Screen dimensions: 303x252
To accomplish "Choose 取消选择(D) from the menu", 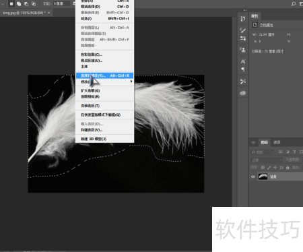I will [x=104, y=7].
